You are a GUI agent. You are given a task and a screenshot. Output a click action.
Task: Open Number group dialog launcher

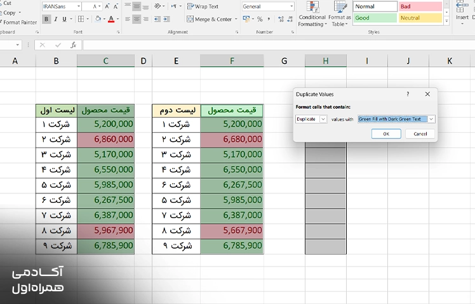(292, 32)
